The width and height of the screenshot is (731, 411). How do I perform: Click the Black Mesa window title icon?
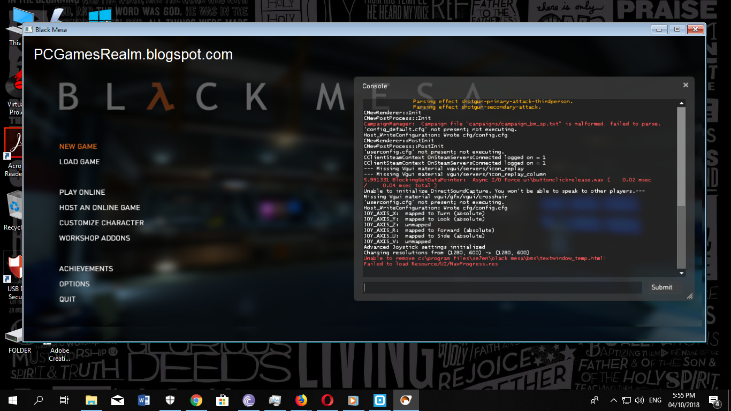click(x=29, y=29)
